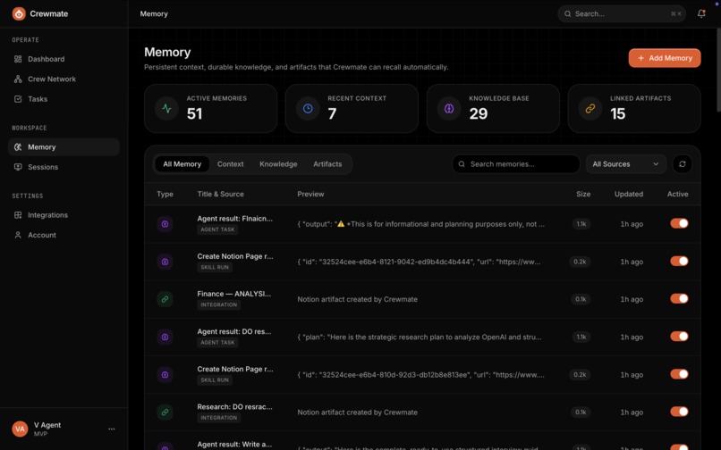Toggle active for Research: DO resrac memory

pyautogui.click(x=679, y=412)
